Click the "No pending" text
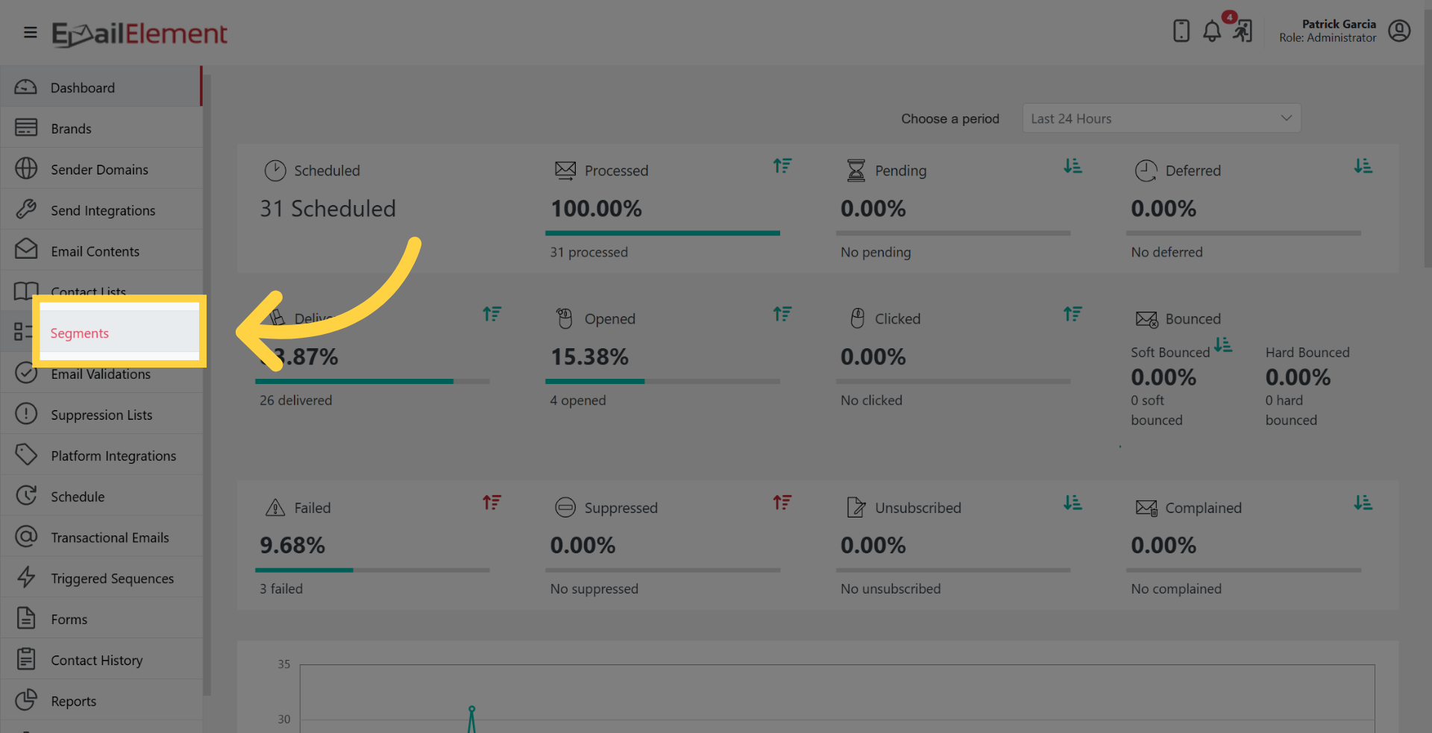The width and height of the screenshot is (1432, 733). coord(876,252)
